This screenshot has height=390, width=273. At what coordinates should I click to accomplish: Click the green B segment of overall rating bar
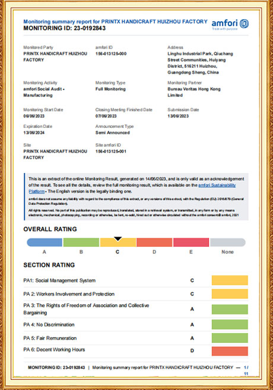(81, 242)
